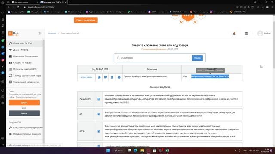This screenshot has height=154, width=275.
Task: Open Таможенный калькулятор sidebar item
Action: pos(24,82)
